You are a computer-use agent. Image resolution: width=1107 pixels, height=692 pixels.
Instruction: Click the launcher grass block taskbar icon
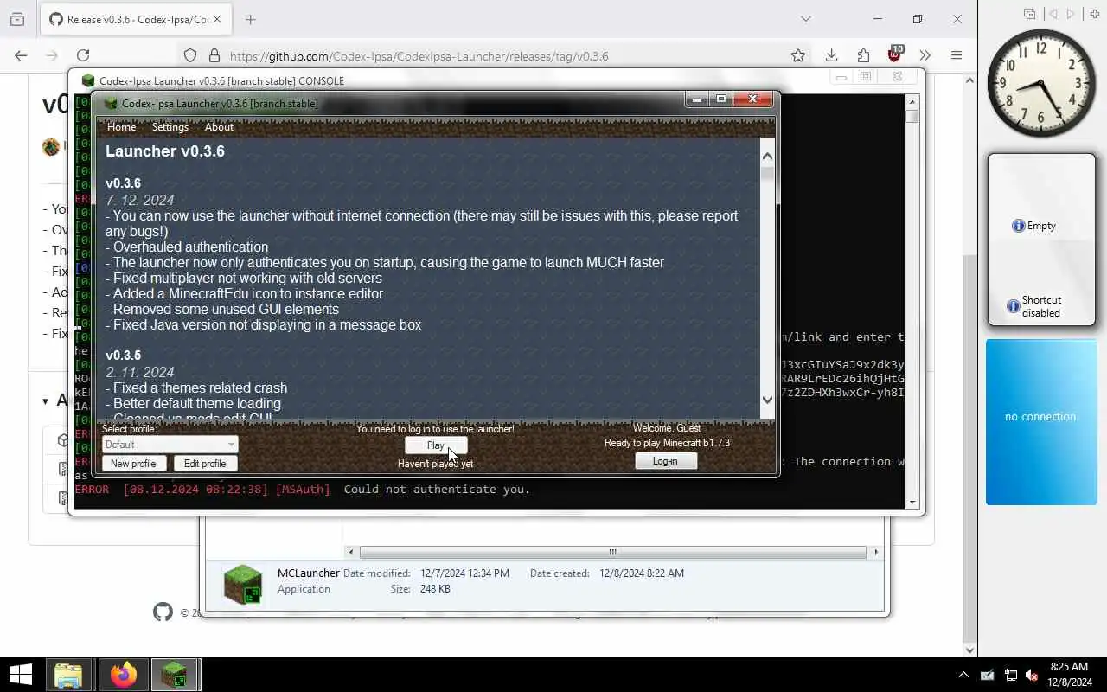coord(175,675)
